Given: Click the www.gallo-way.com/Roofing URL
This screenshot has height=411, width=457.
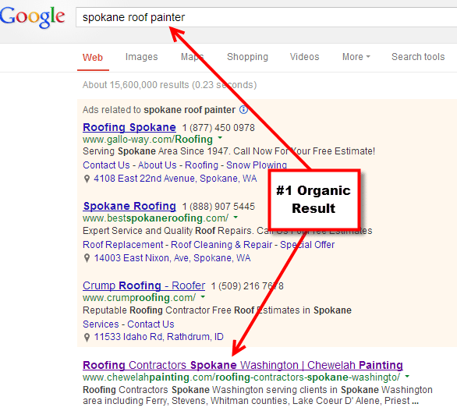Looking at the screenshot, I should click(147, 140).
